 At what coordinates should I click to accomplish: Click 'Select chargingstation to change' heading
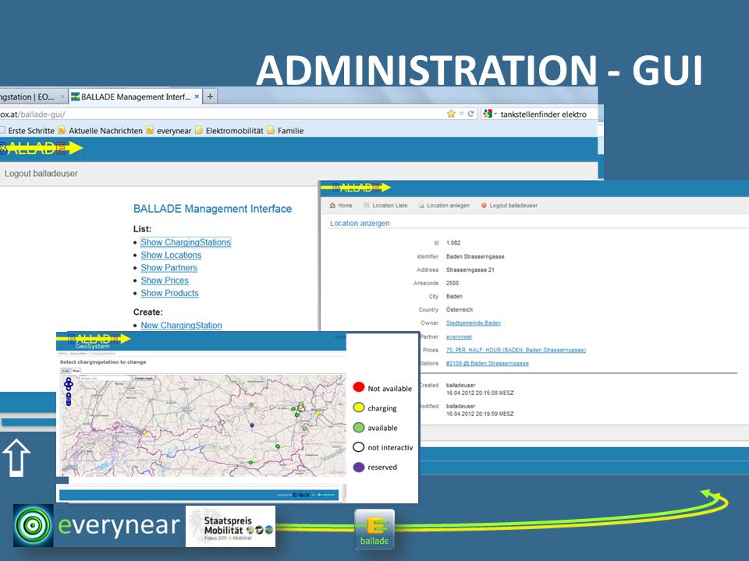click(x=103, y=362)
